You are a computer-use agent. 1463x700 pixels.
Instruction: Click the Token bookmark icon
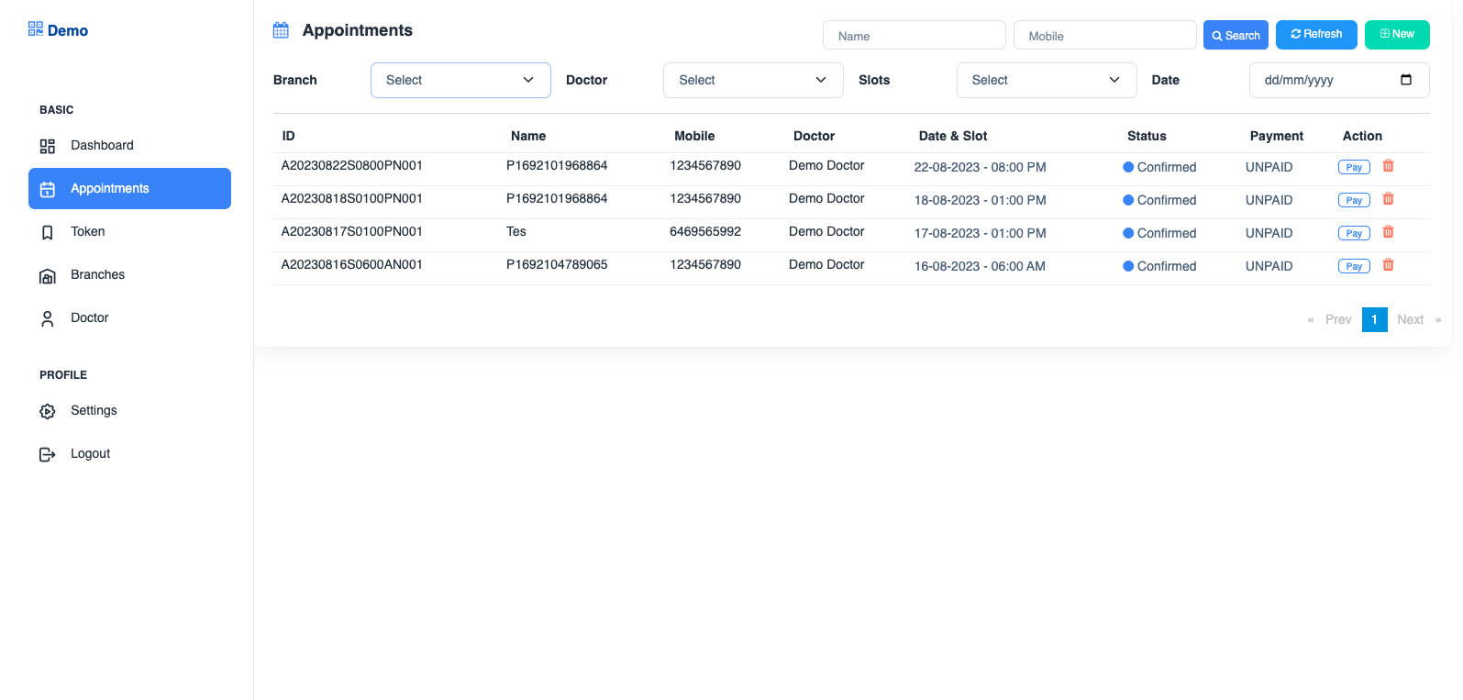click(x=48, y=232)
